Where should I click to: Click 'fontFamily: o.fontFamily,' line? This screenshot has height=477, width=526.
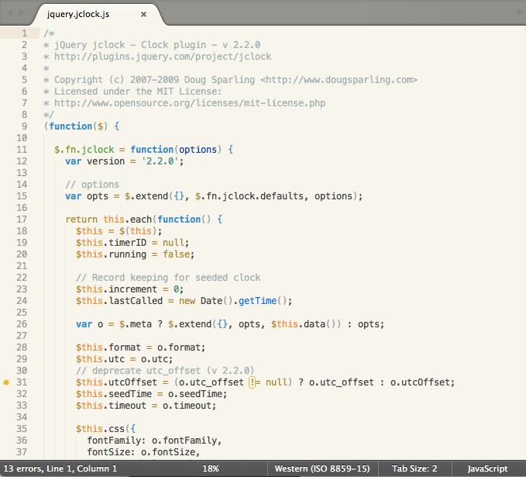[x=154, y=441]
